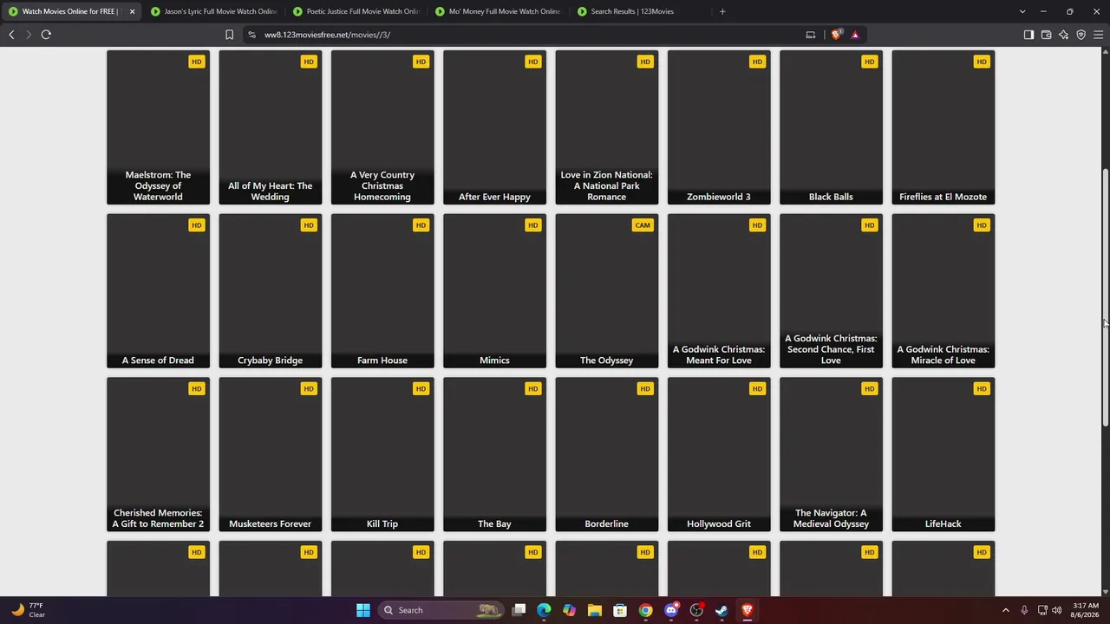Open All of My Heart: The Wedding
Screen dimensions: 1110x624
270,127
